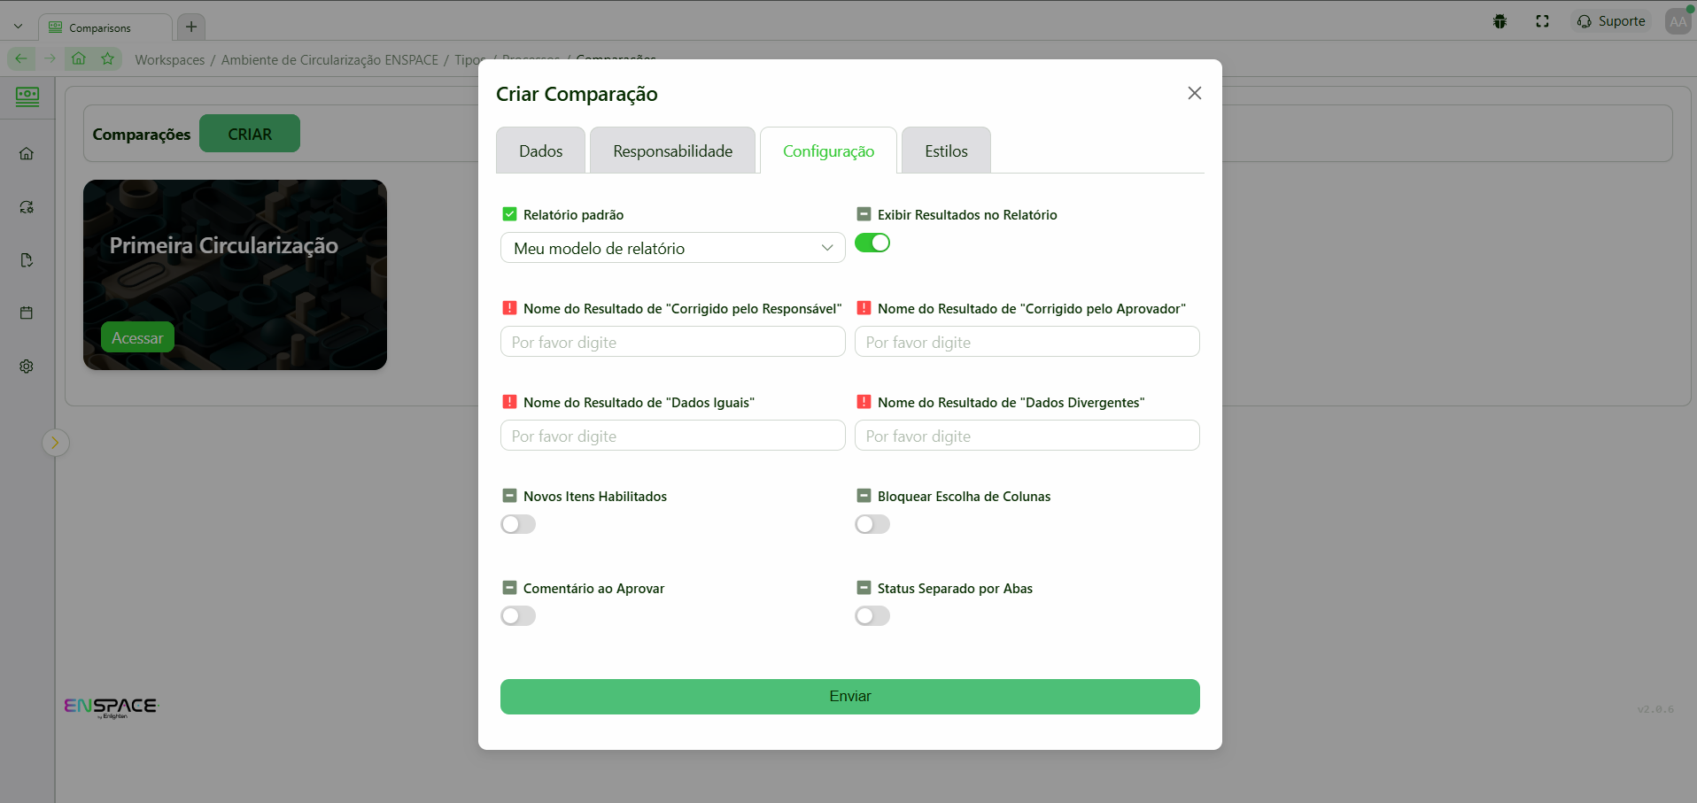This screenshot has height=803, width=1697.
Task: Uncheck the Relatório padrão checkbox
Action: click(509, 213)
